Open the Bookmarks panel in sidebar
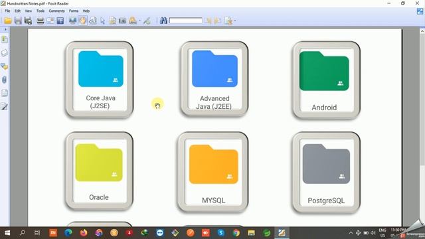Image resolution: width=425 pixels, height=239 pixels. (5, 40)
